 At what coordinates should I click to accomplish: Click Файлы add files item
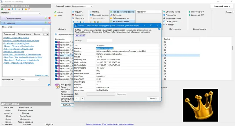(58, 12)
